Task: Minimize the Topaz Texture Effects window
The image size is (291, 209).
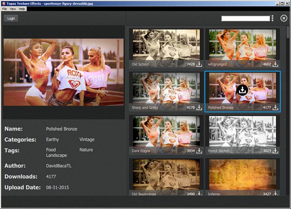Action: coord(277,3)
